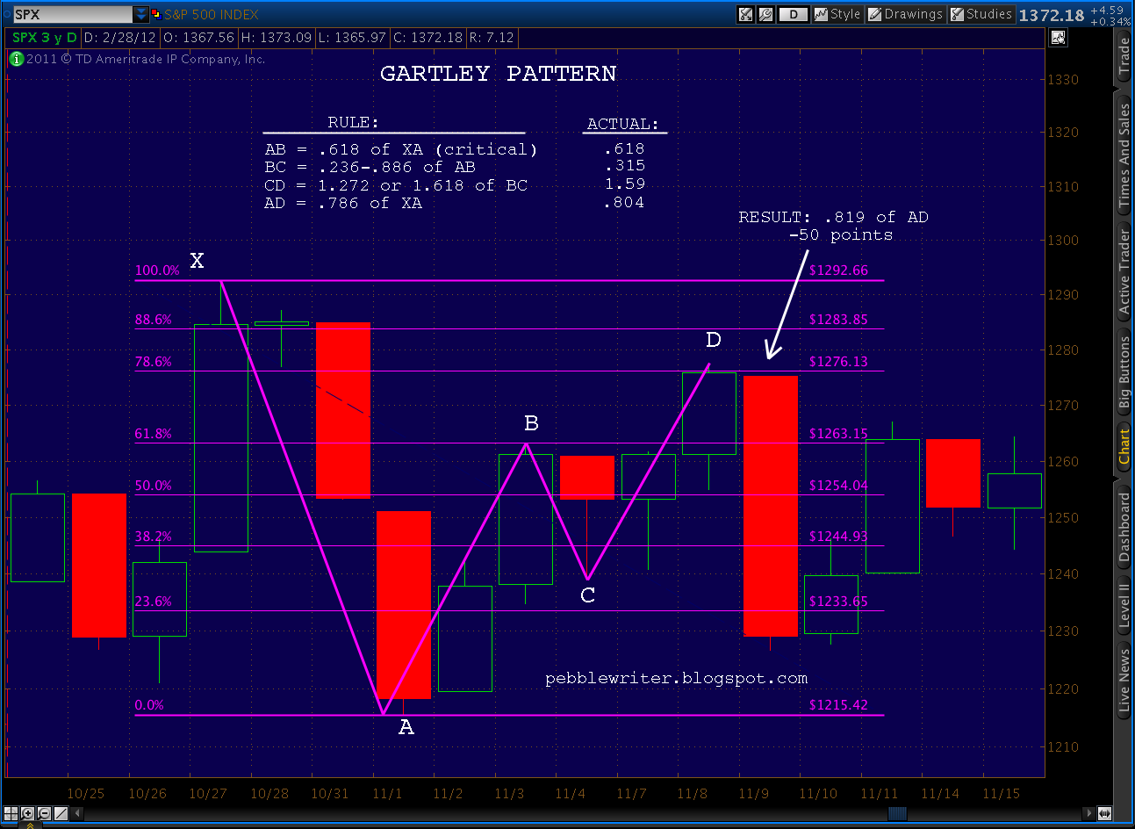Click the SPX price 1372.18 display
This screenshot has width=1135, height=829.
click(1051, 13)
